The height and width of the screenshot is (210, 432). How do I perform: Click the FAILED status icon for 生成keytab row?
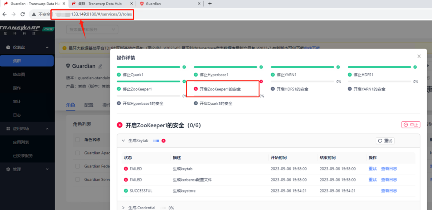(126, 169)
